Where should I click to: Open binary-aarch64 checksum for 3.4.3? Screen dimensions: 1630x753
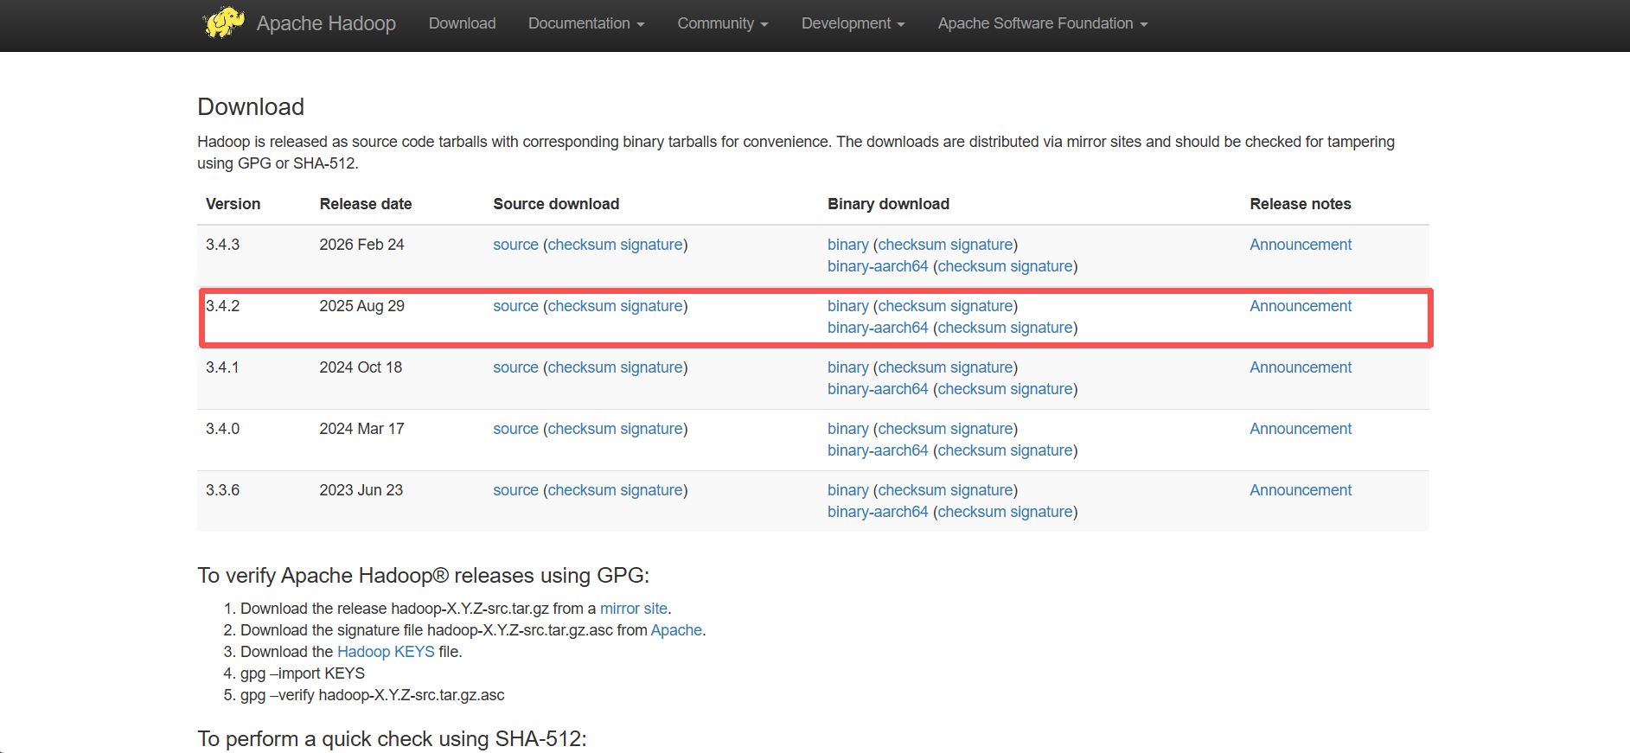click(972, 266)
